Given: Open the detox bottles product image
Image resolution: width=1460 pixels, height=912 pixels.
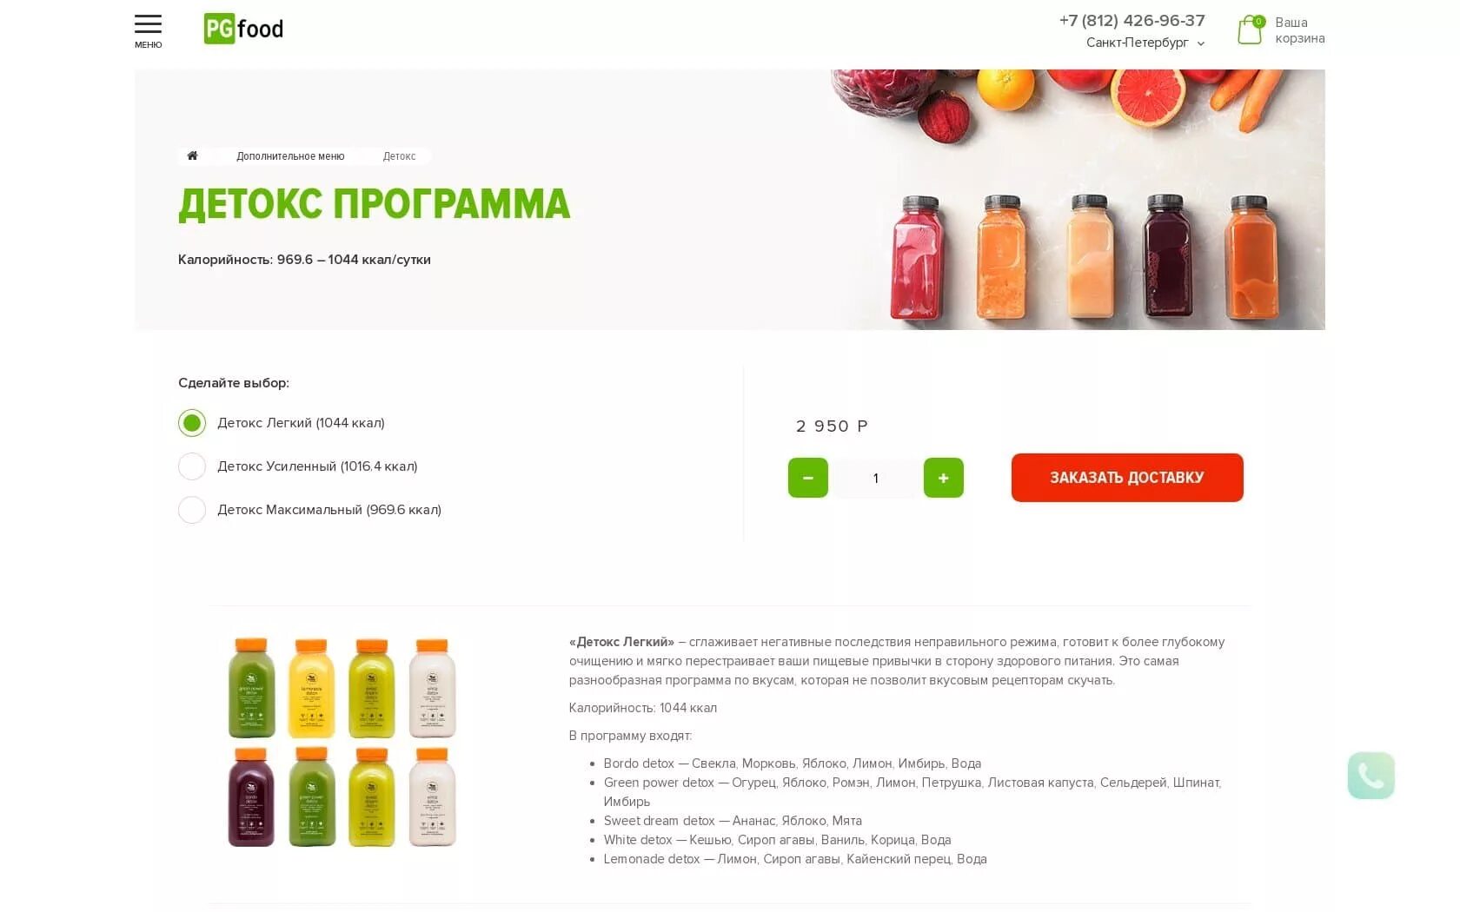Looking at the screenshot, I should [x=342, y=742].
